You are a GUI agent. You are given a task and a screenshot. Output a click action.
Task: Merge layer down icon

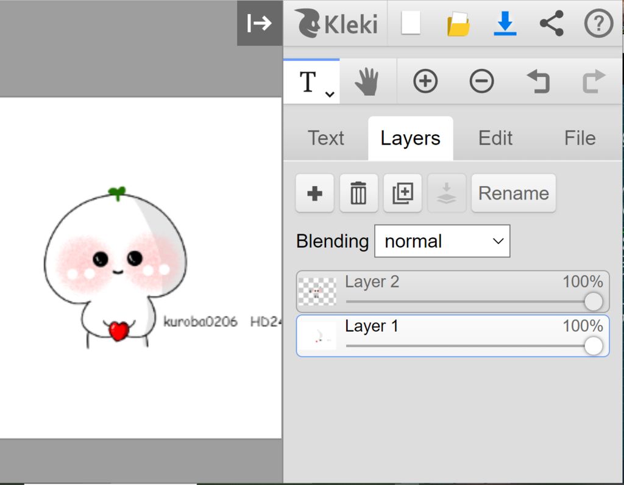click(x=447, y=193)
